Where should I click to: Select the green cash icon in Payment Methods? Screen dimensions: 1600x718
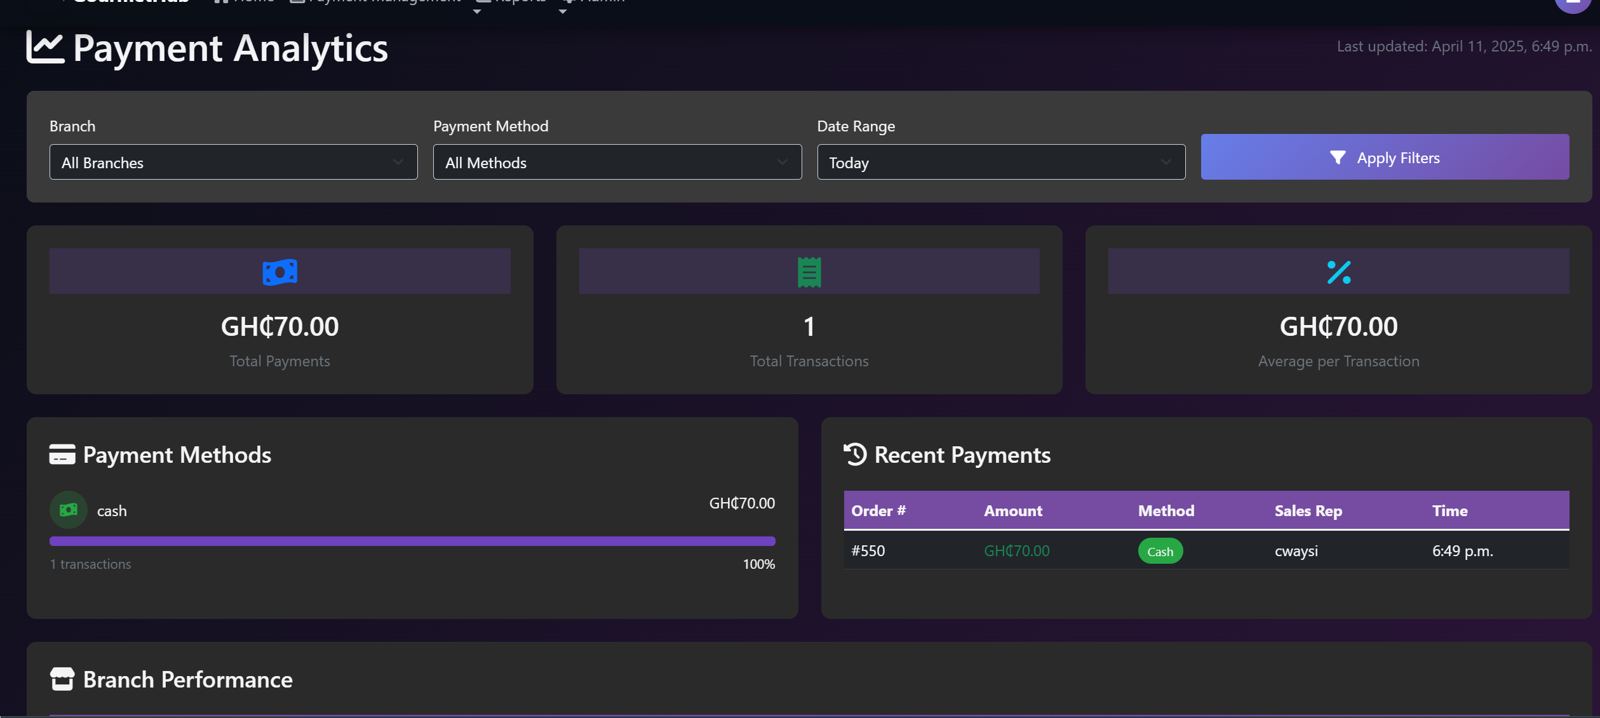coord(68,509)
